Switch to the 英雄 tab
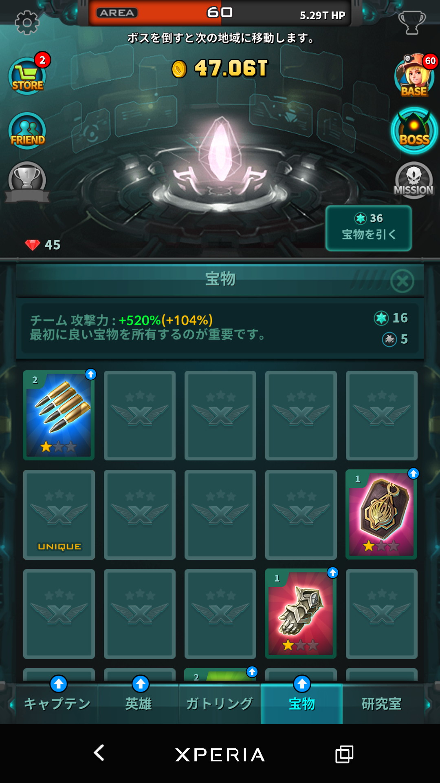Viewport: 440px width, 783px height. pos(139,703)
